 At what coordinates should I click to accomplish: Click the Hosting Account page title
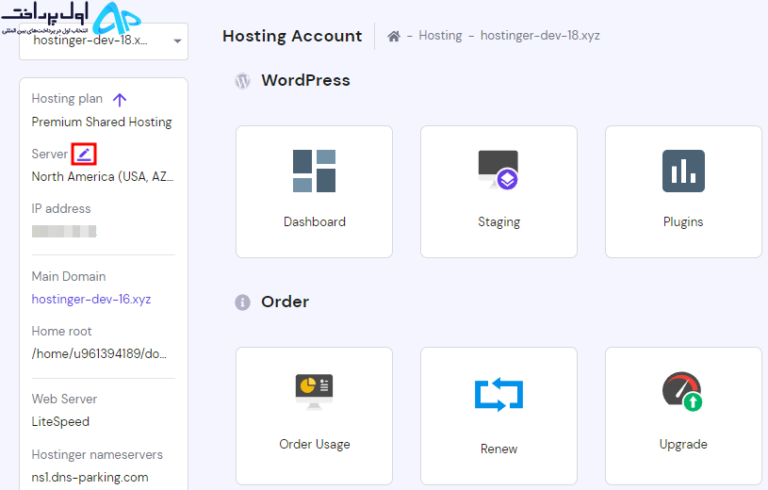pyautogui.click(x=292, y=36)
